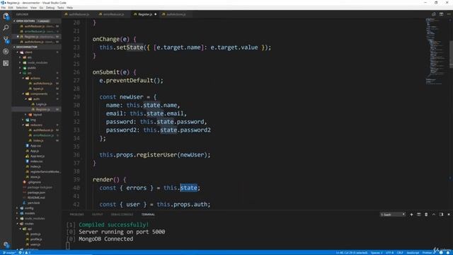
Task: Open package.json in the explorer tree
Action: click(36, 193)
